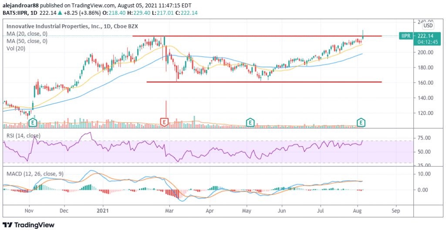The width and height of the screenshot is (446, 233).
Task: Click the alejandroar88 author name
Action: coord(20,5)
